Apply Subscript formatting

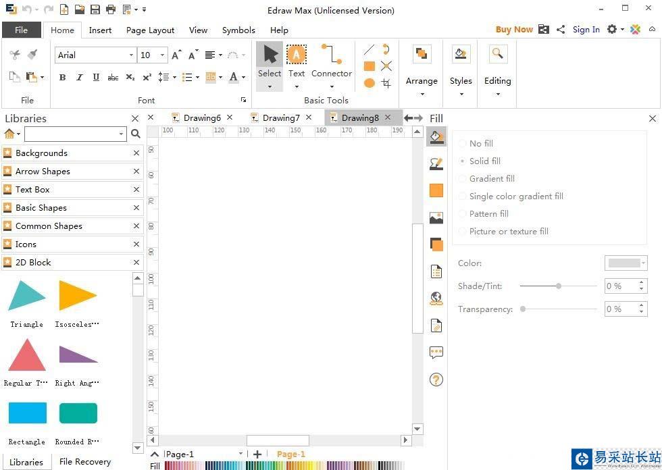click(x=130, y=77)
